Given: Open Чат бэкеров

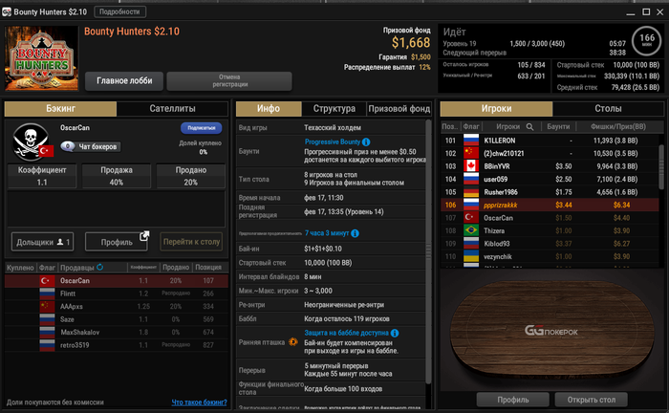Looking at the screenshot, I should pyautogui.click(x=91, y=147).
